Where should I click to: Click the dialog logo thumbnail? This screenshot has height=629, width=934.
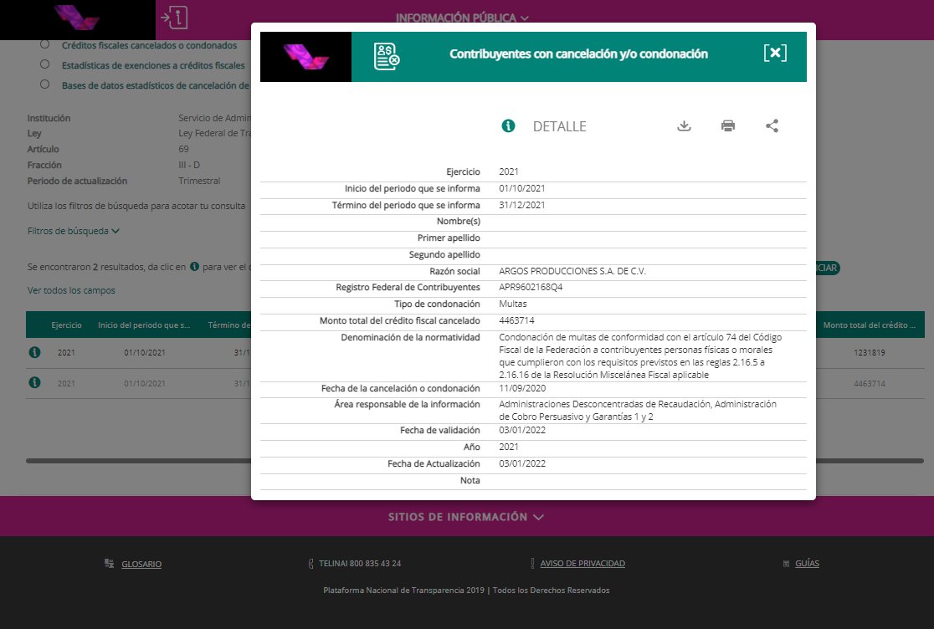(x=305, y=57)
